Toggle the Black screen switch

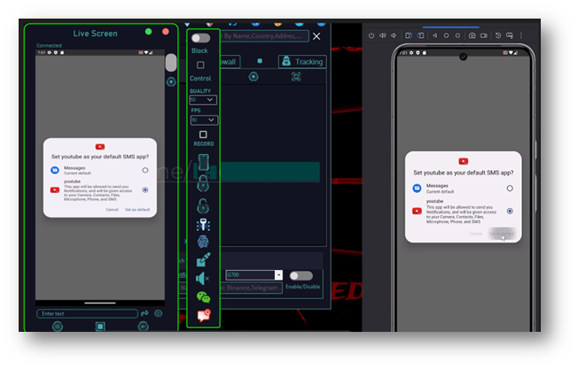[x=201, y=38]
